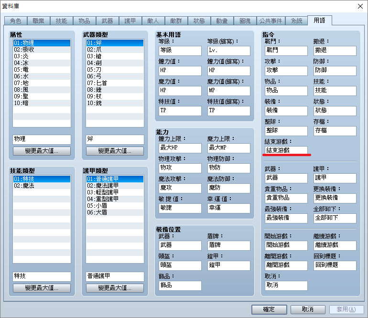Click the 等級(縮寫) field with Lv.

click(x=229, y=51)
